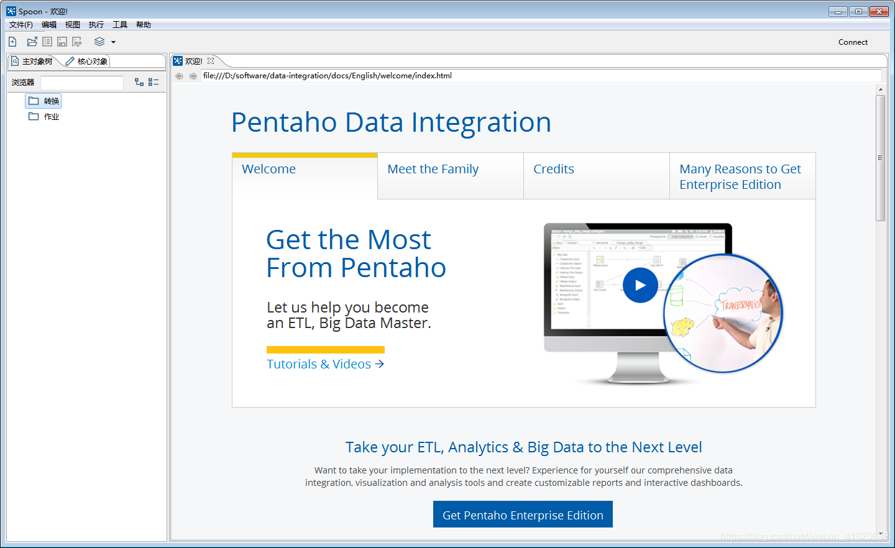Viewport: 895px width, 548px height.
Task: Click the Connect button
Action: 853,42
